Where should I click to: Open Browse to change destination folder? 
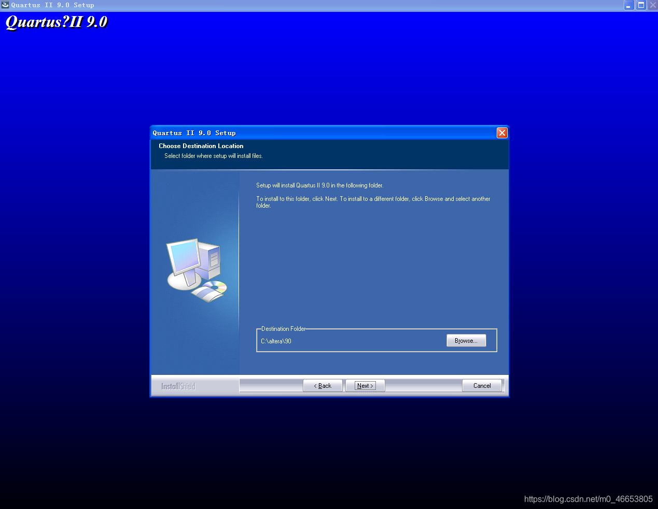pos(466,341)
